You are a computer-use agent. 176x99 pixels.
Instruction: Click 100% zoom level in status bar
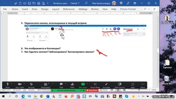154,90
